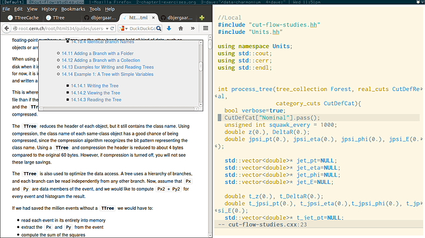The width and height of the screenshot is (425, 238).
Task: Click the search magnifier in DuckDuckGo box
Action: 159,28
